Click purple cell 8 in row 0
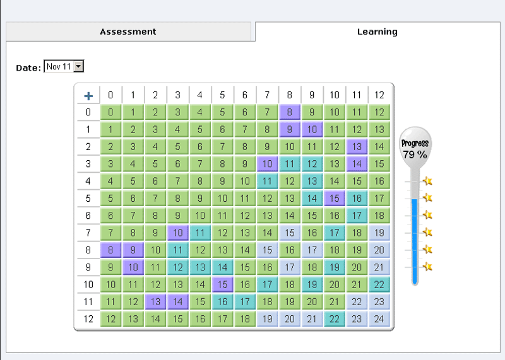This screenshot has width=505, height=360. click(x=290, y=112)
